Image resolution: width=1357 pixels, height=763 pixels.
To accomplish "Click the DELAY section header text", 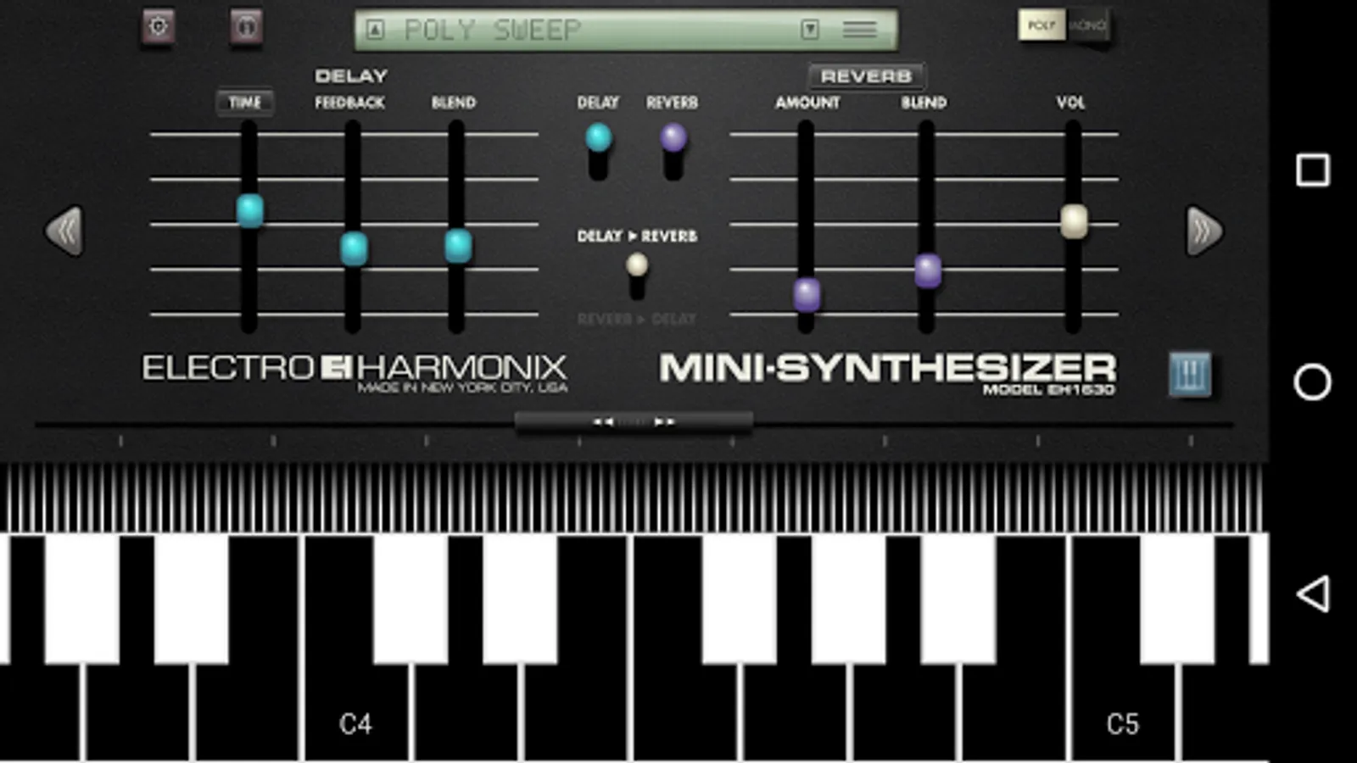I will [351, 76].
